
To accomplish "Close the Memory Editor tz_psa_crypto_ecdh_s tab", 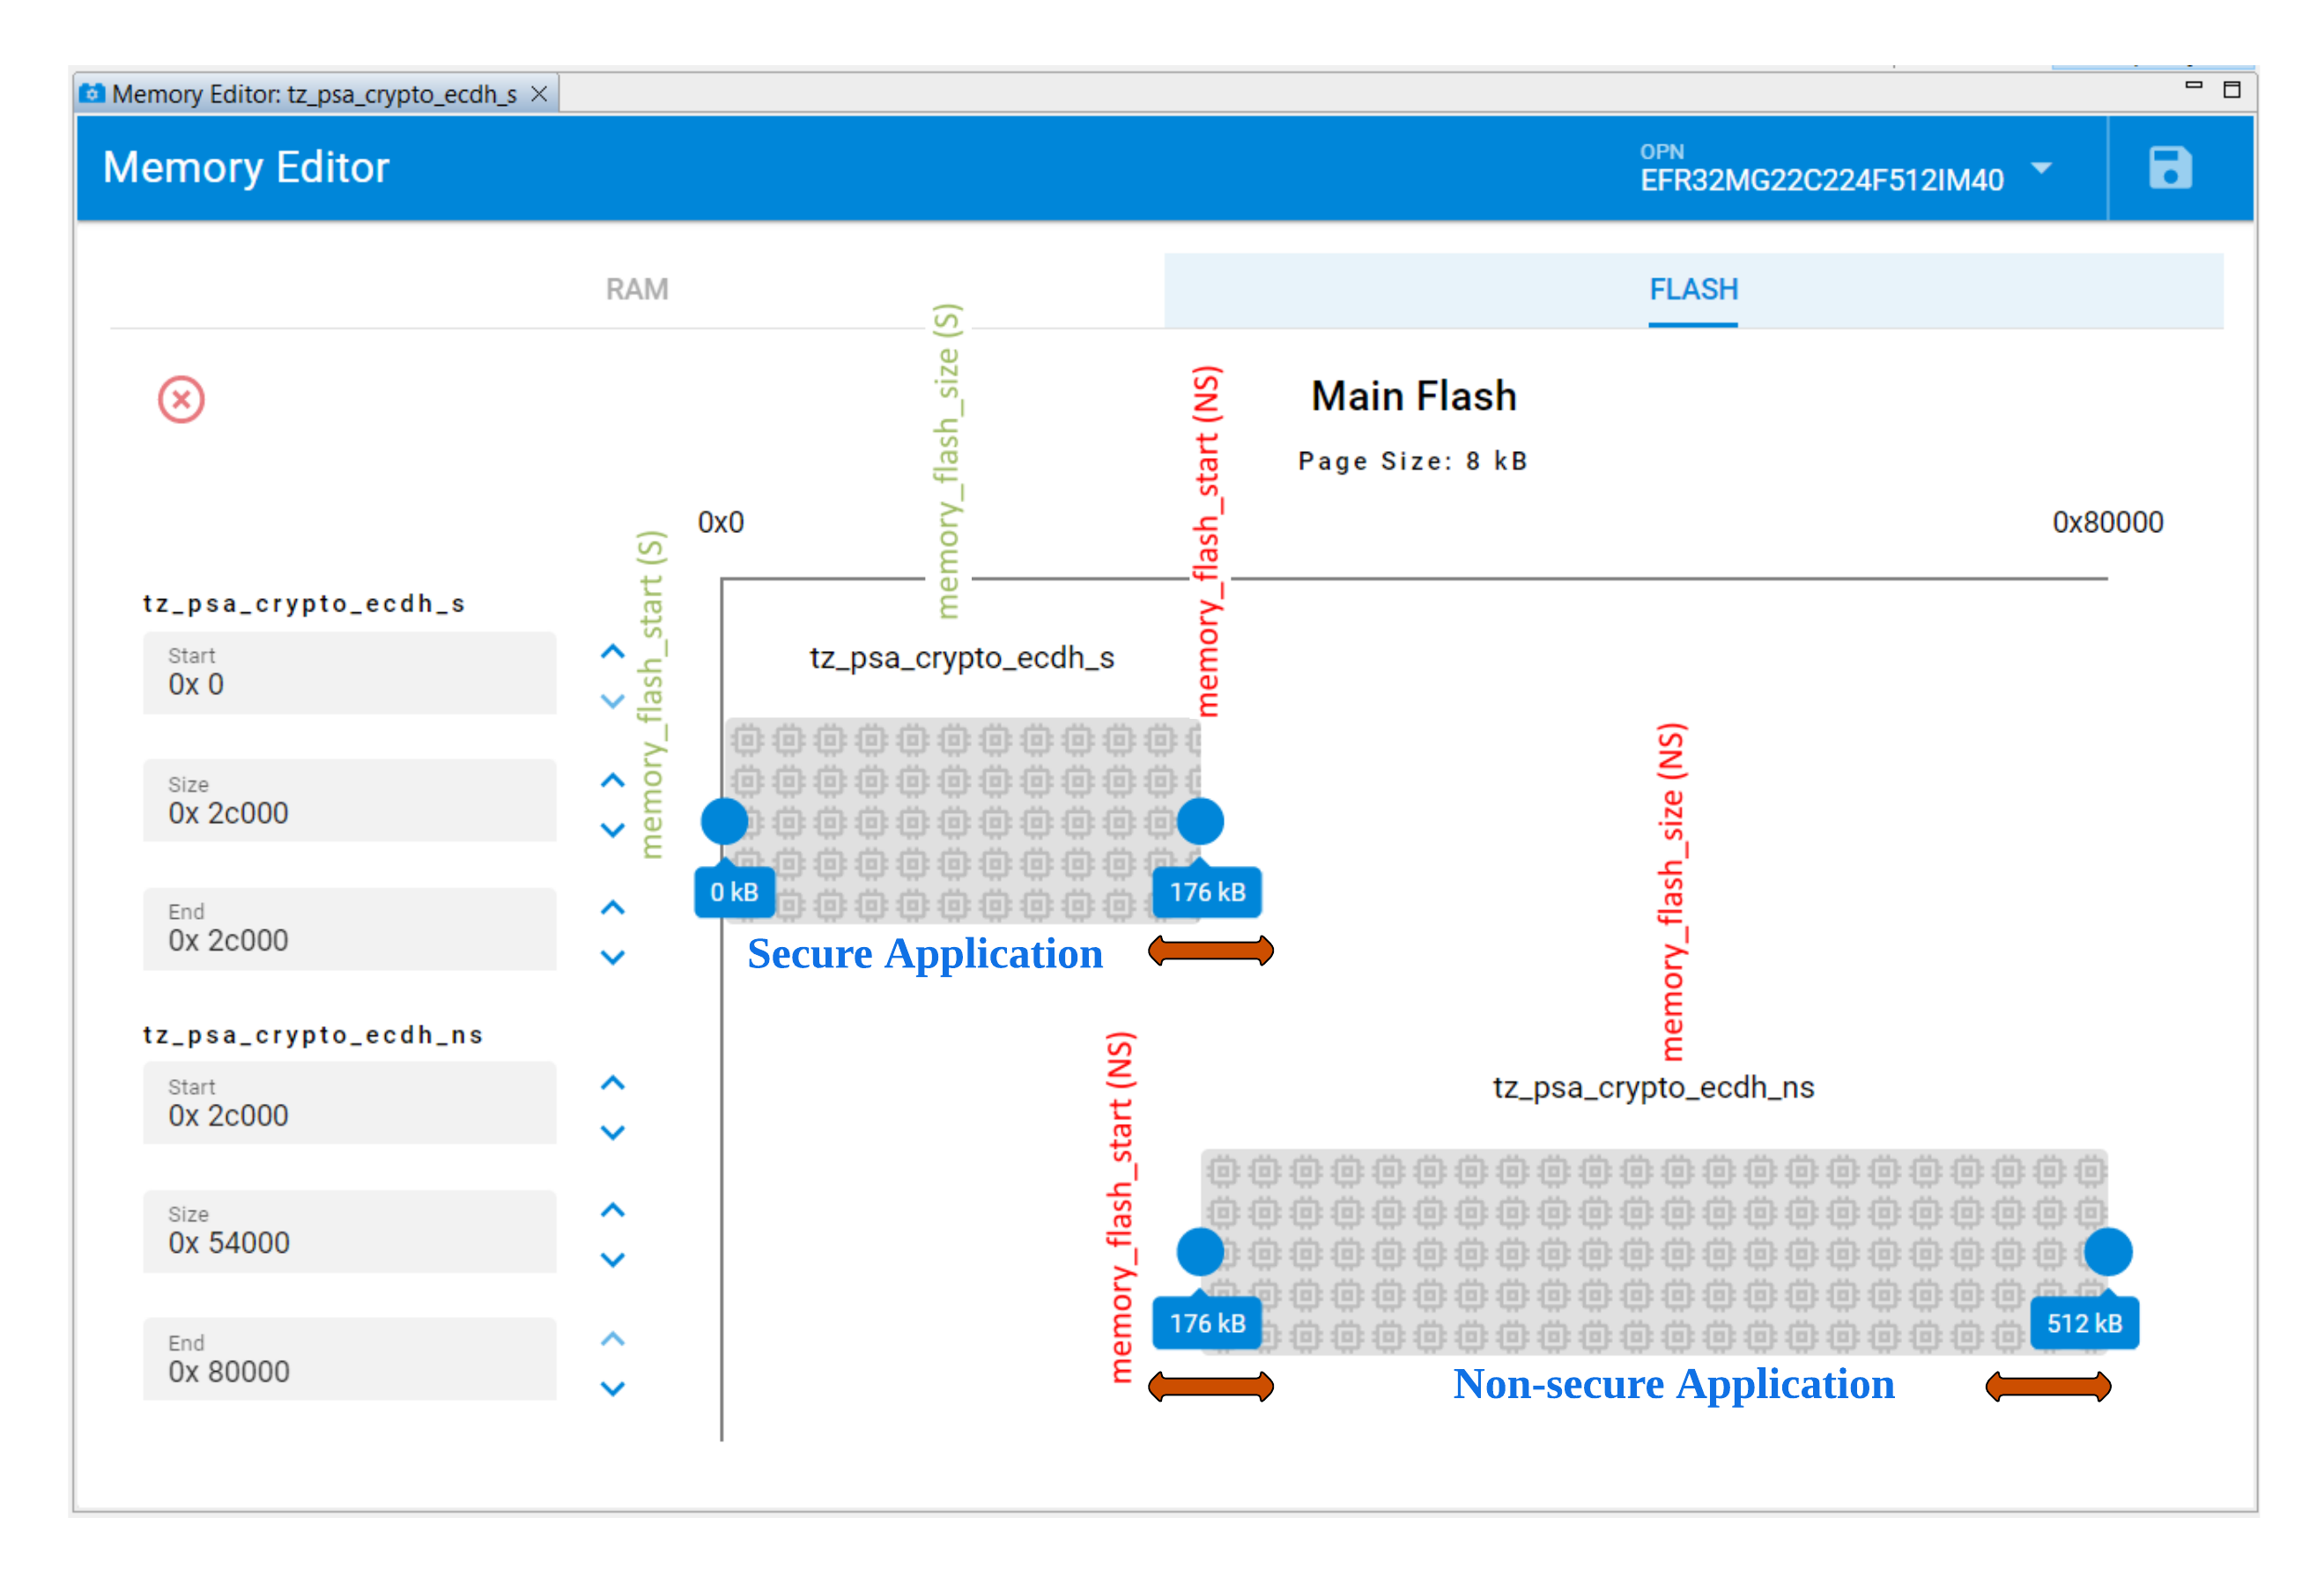I will click(539, 94).
